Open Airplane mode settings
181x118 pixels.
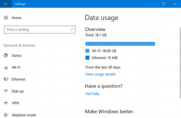[x=24, y=115]
